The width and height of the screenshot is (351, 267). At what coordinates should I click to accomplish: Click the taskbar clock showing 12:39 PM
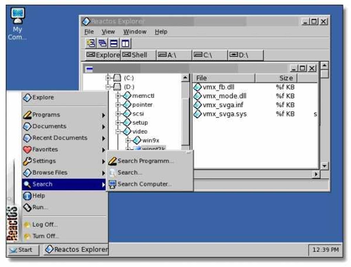coord(325,250)
